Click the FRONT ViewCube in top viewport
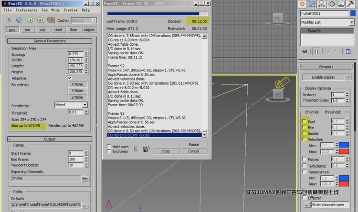358x212 pixels. pyautogui.click(x=278, y=18)
